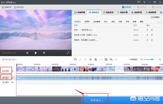The width and height of the screenshot is (163, 104).
Task: Jump to previous frame in preview
Action: [27, 53]
